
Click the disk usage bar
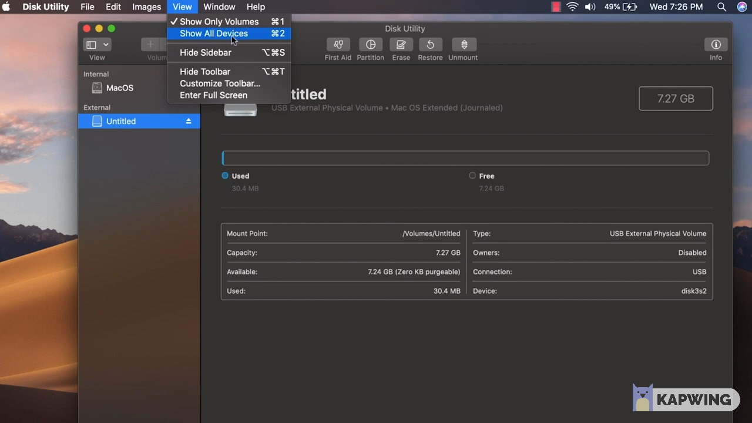click(x=465, y=158)
